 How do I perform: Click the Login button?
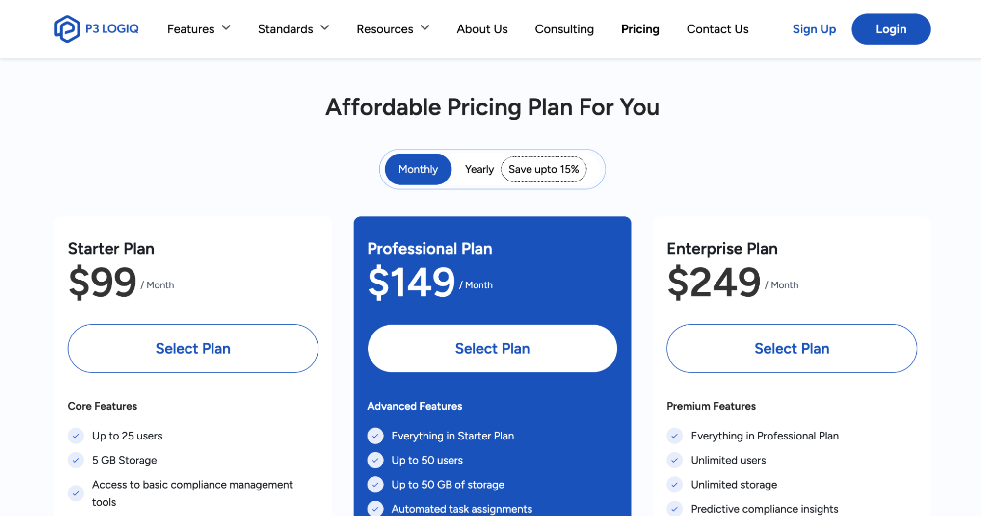tap(891, 29)
